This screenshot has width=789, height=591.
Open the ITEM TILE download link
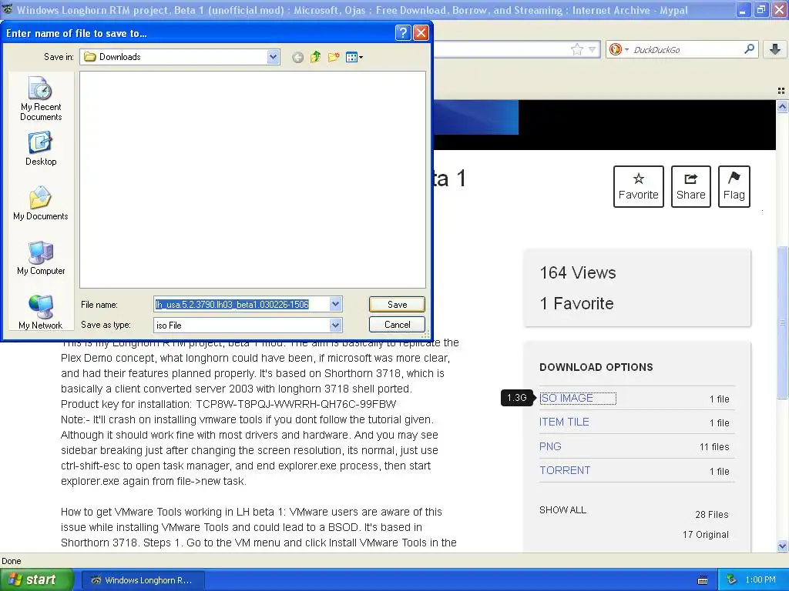point(564,422)
